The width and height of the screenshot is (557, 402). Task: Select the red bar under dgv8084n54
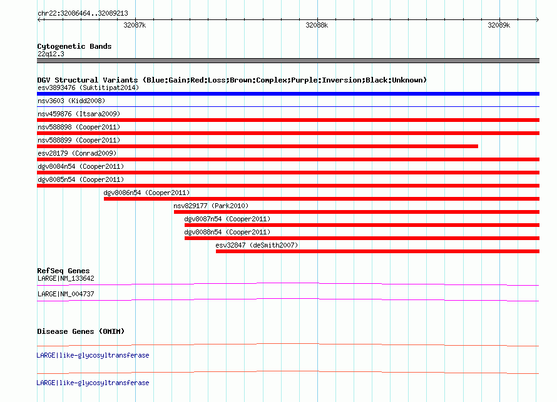click(x=288, y=173)
